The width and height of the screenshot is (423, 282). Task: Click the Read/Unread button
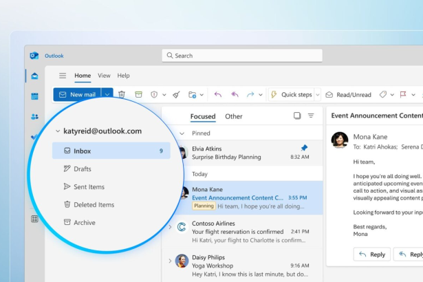348,94
